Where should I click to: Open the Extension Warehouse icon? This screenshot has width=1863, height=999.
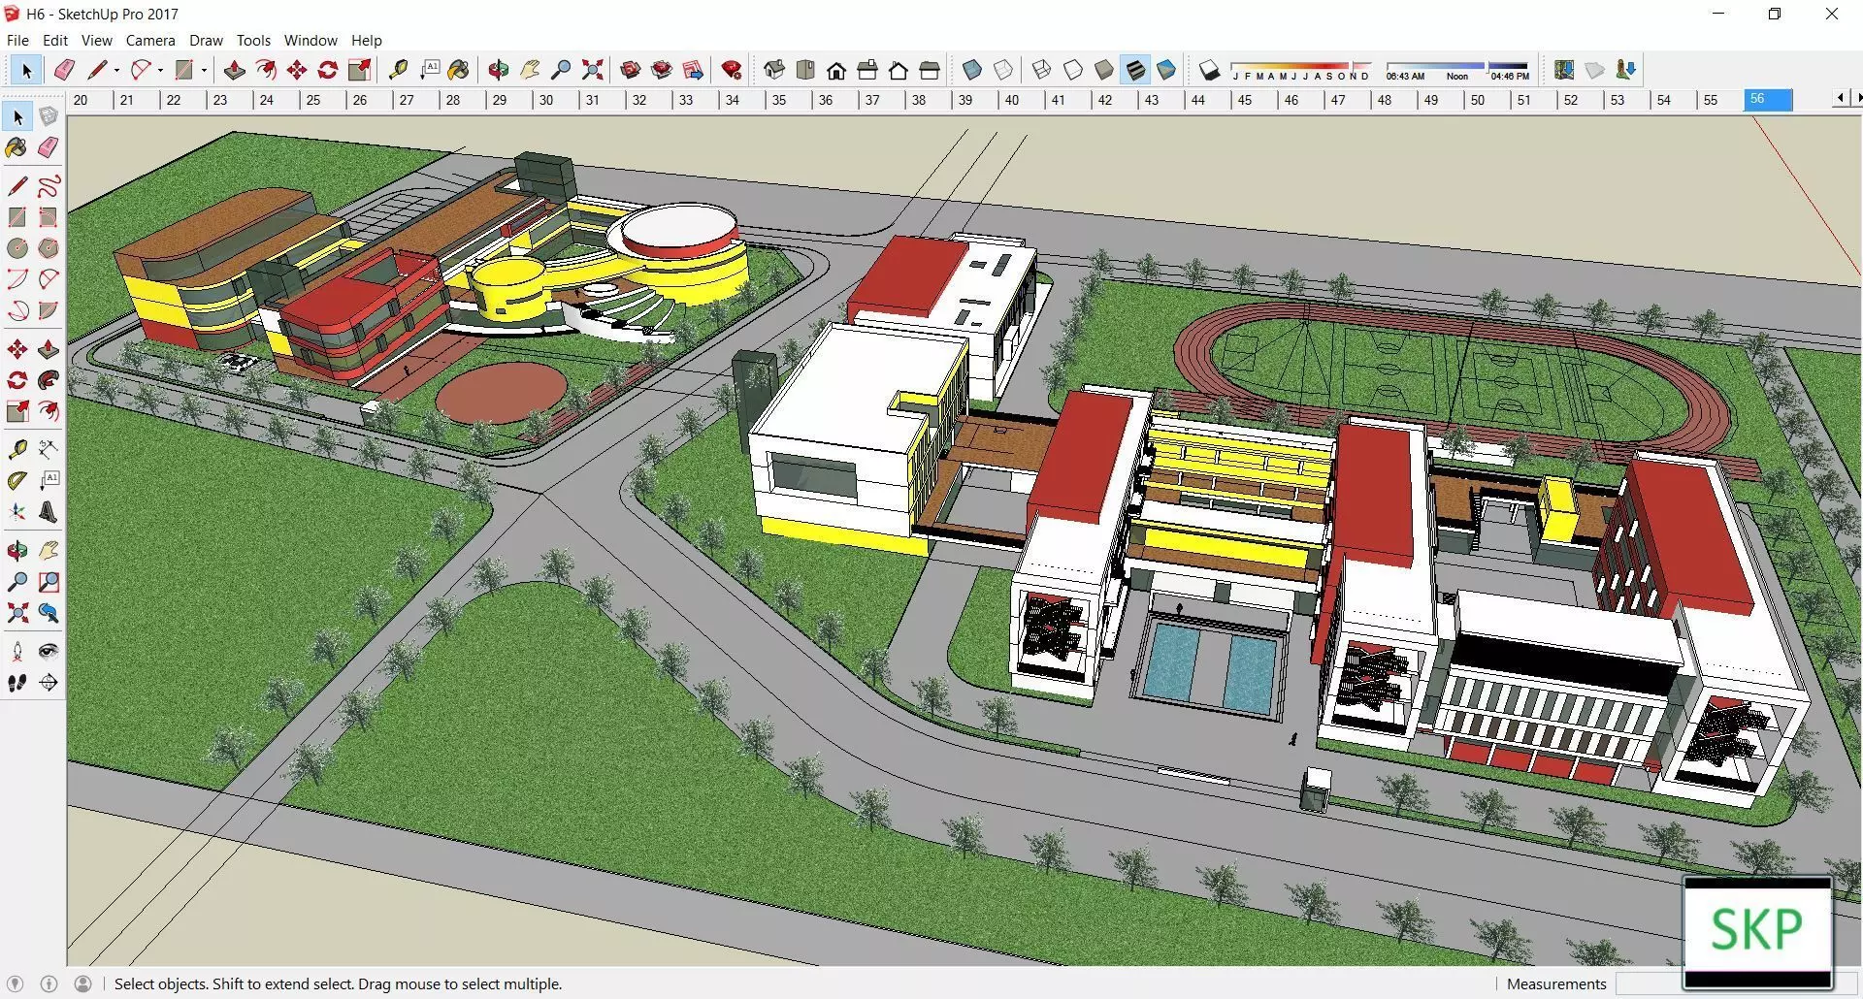click(x=662, y=70)
